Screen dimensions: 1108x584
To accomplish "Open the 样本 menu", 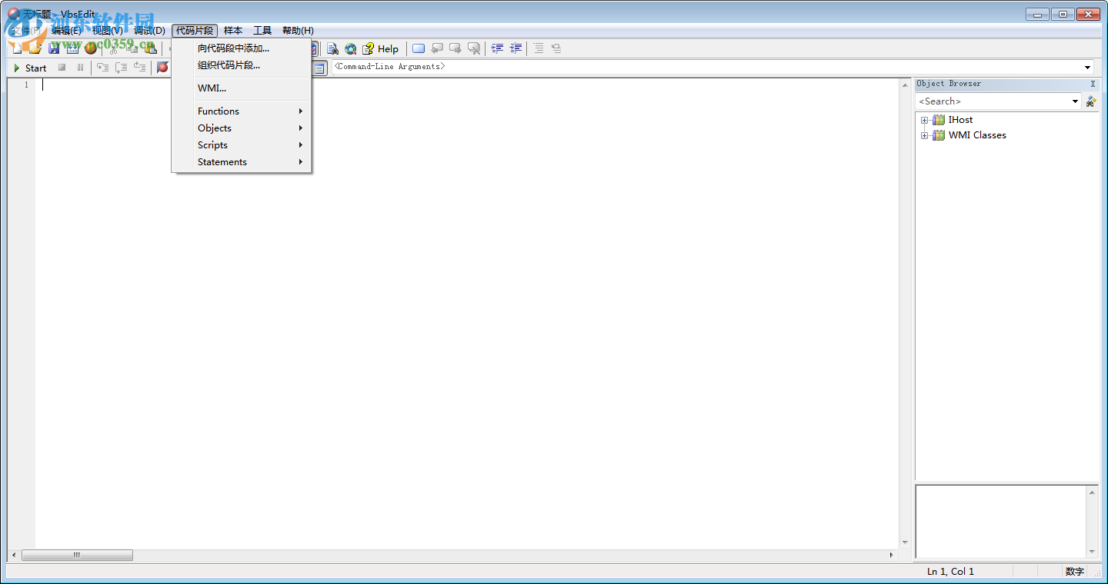I will pyautogui.click(x=233, y=31).
